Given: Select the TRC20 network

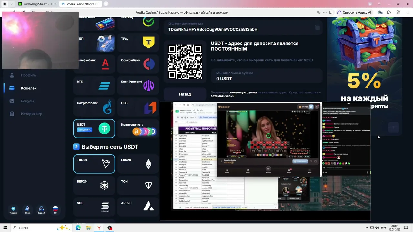Looking at the screenshot, I should coord(94,164).
